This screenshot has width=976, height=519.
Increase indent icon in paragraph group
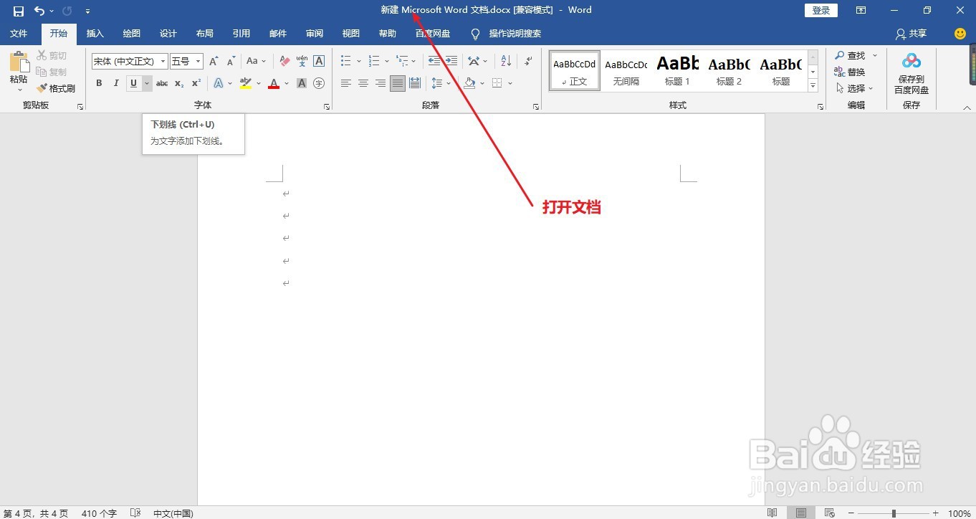[x=451, y=62]
